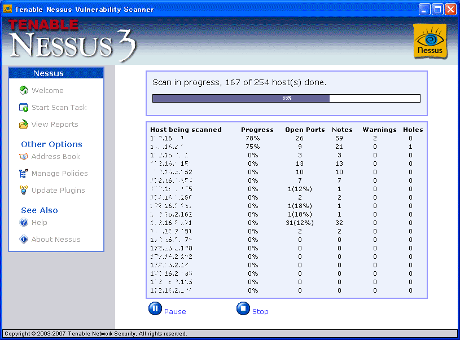460x340 pixels.
Task: Select the 'Host being scanned' column header
Action: [186, 130]
